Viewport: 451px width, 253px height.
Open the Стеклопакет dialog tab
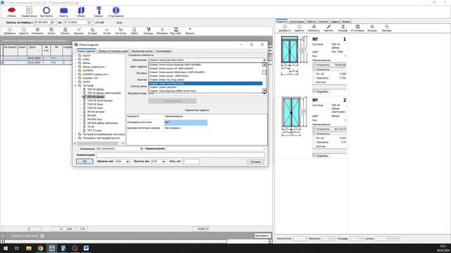[x=163, y=51]
